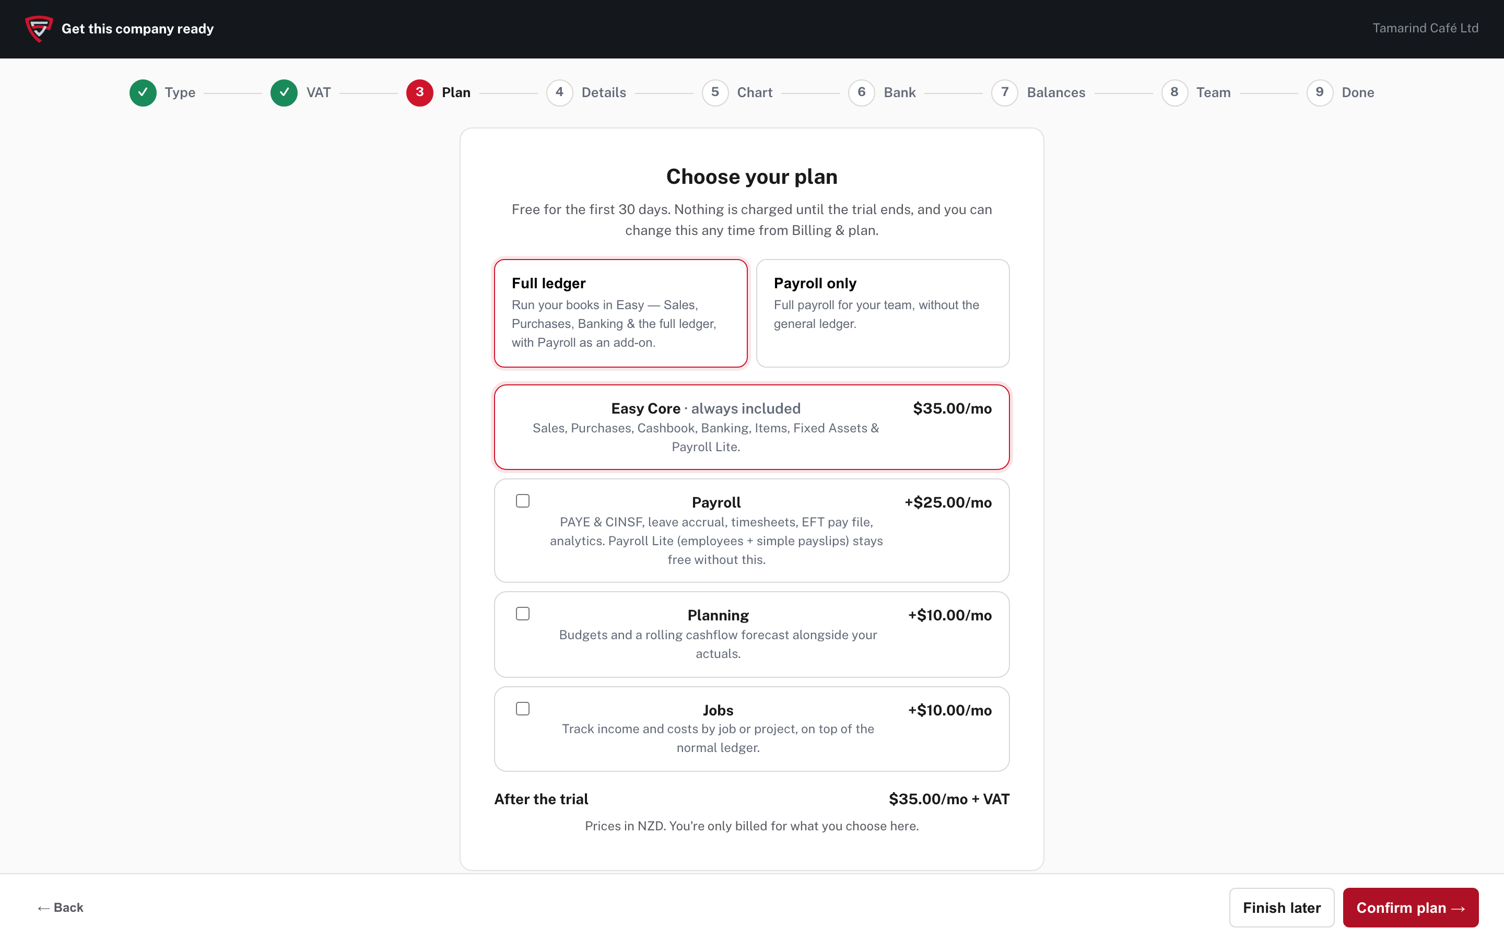Click the Details step label
The height and width of the screenshot is (940, 1504).
[x=604, y=92]
